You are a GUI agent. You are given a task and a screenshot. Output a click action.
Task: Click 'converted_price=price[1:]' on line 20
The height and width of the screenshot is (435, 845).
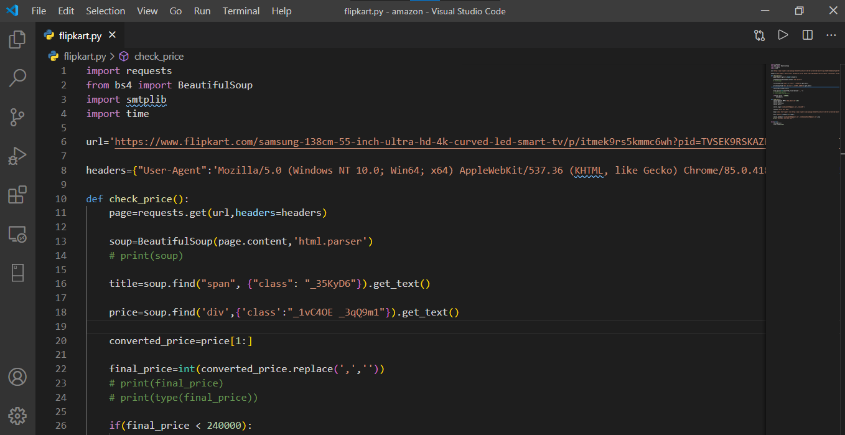(181, 341)
